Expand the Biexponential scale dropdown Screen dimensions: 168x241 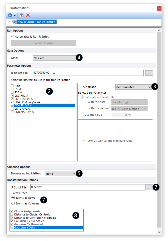coord(134,87)
